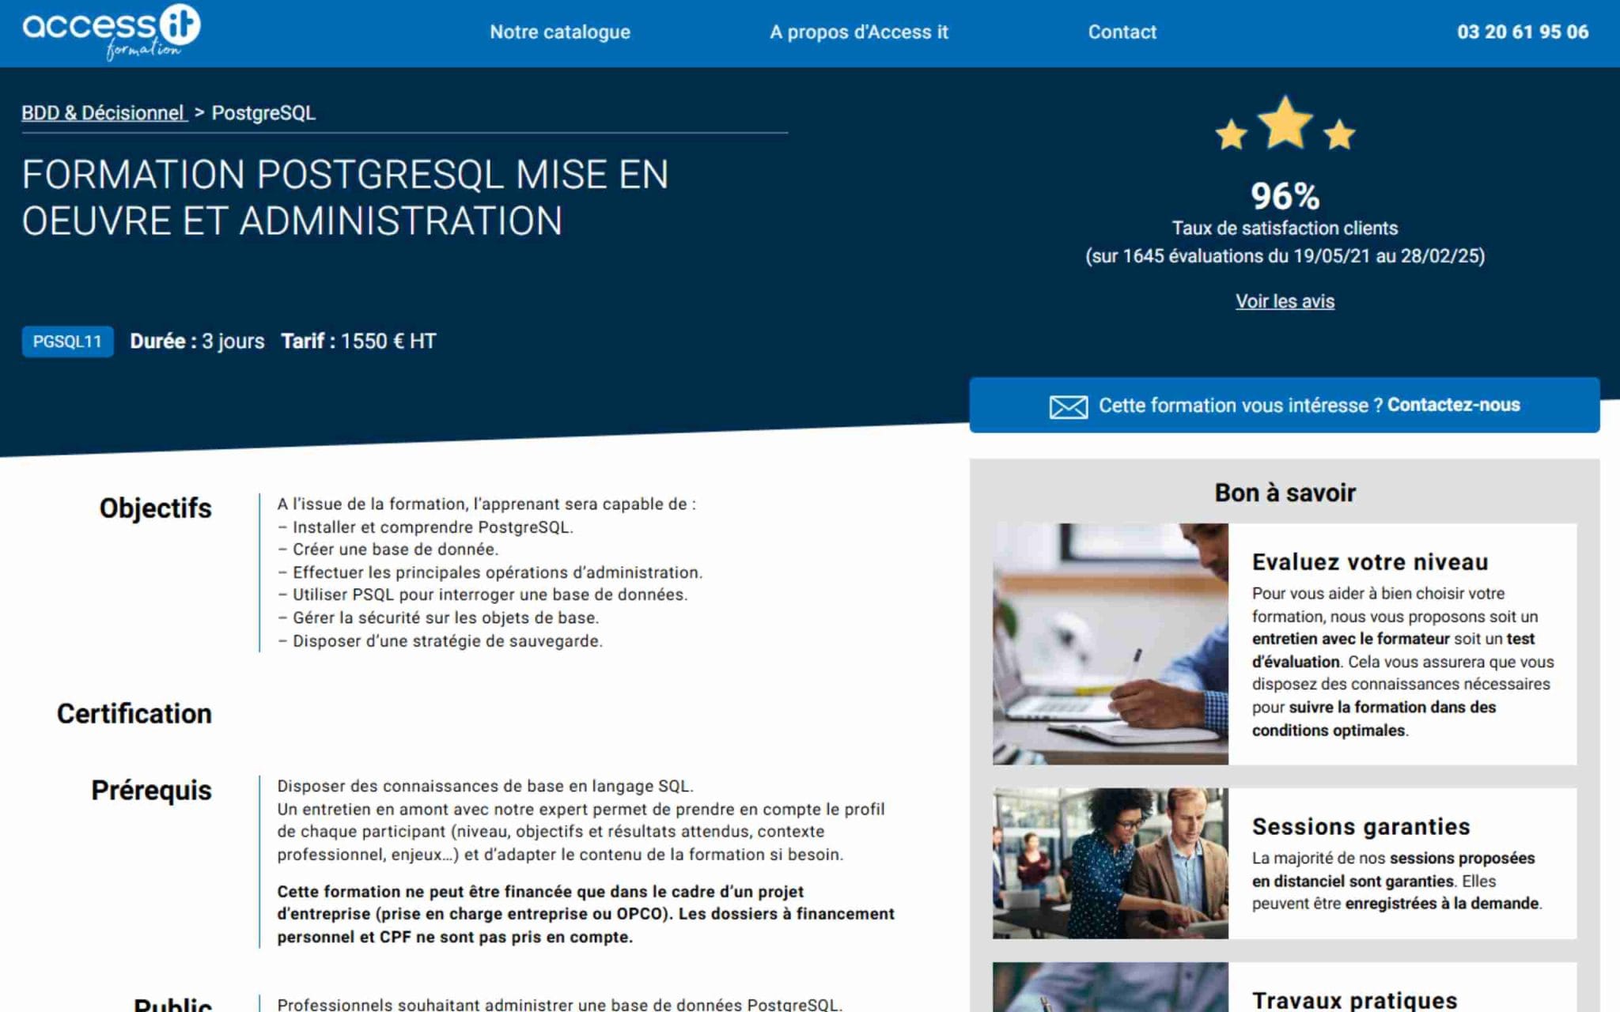Click the PGSQL11 course code badge

click(x=67, y=342)
